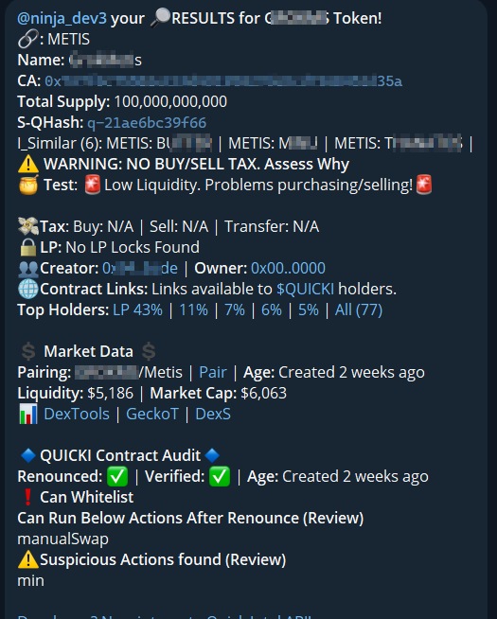Open the $QUICKI token link
This screenshot has width=497, height=619.
(305, 290)
